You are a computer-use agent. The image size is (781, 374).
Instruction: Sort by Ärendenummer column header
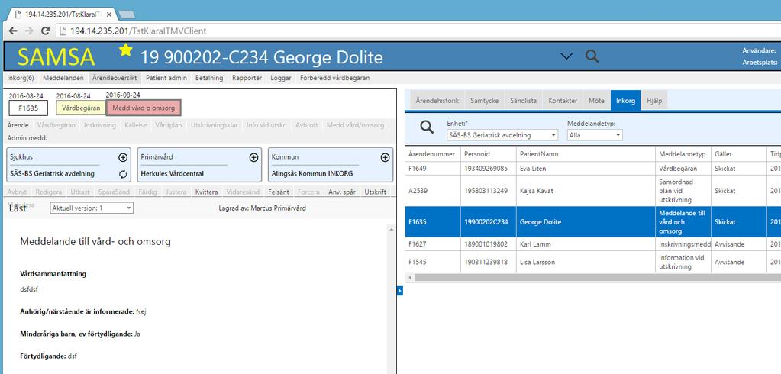432,154
